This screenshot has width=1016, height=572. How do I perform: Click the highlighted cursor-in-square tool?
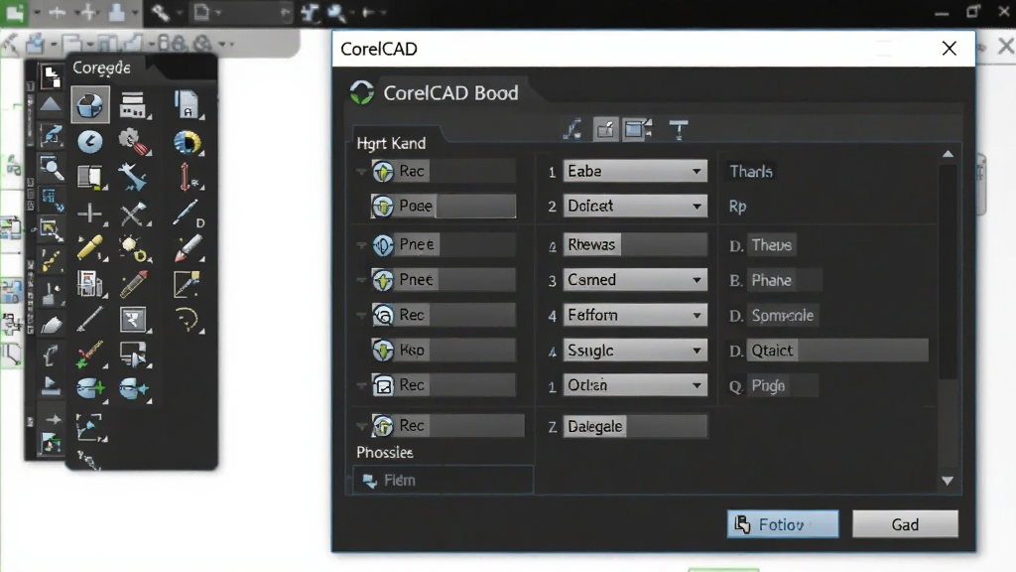(x=133, y=319)
